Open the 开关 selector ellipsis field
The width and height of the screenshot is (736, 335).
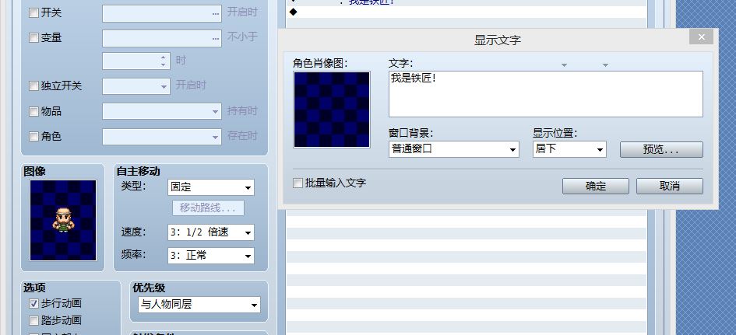pyautogui.click(x=162, y=13)
